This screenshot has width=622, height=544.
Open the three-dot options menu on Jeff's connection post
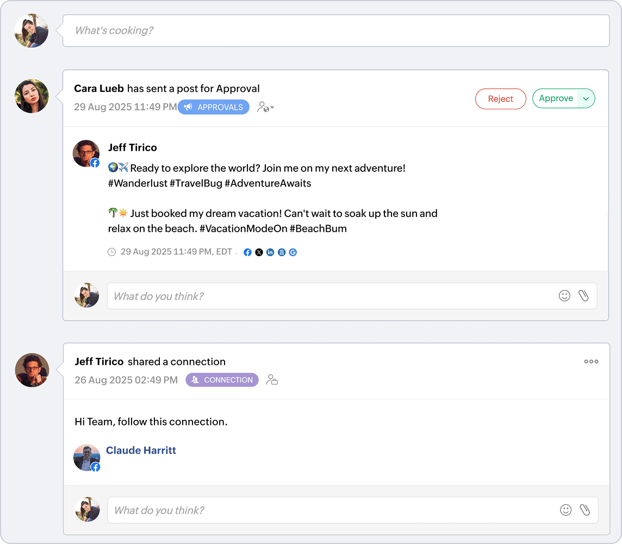tap(591, 361)
